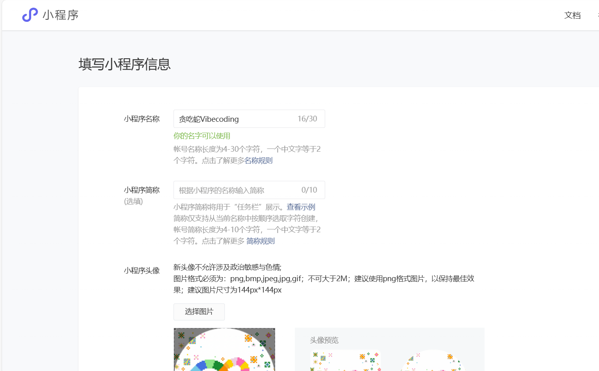The height and width of the screenshot is (371, 599).
Task: Click the 小程序名称 field label
Action: [x=142, y=119]
